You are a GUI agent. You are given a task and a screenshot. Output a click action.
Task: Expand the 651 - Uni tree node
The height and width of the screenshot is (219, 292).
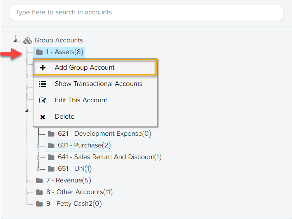[38, 169]
